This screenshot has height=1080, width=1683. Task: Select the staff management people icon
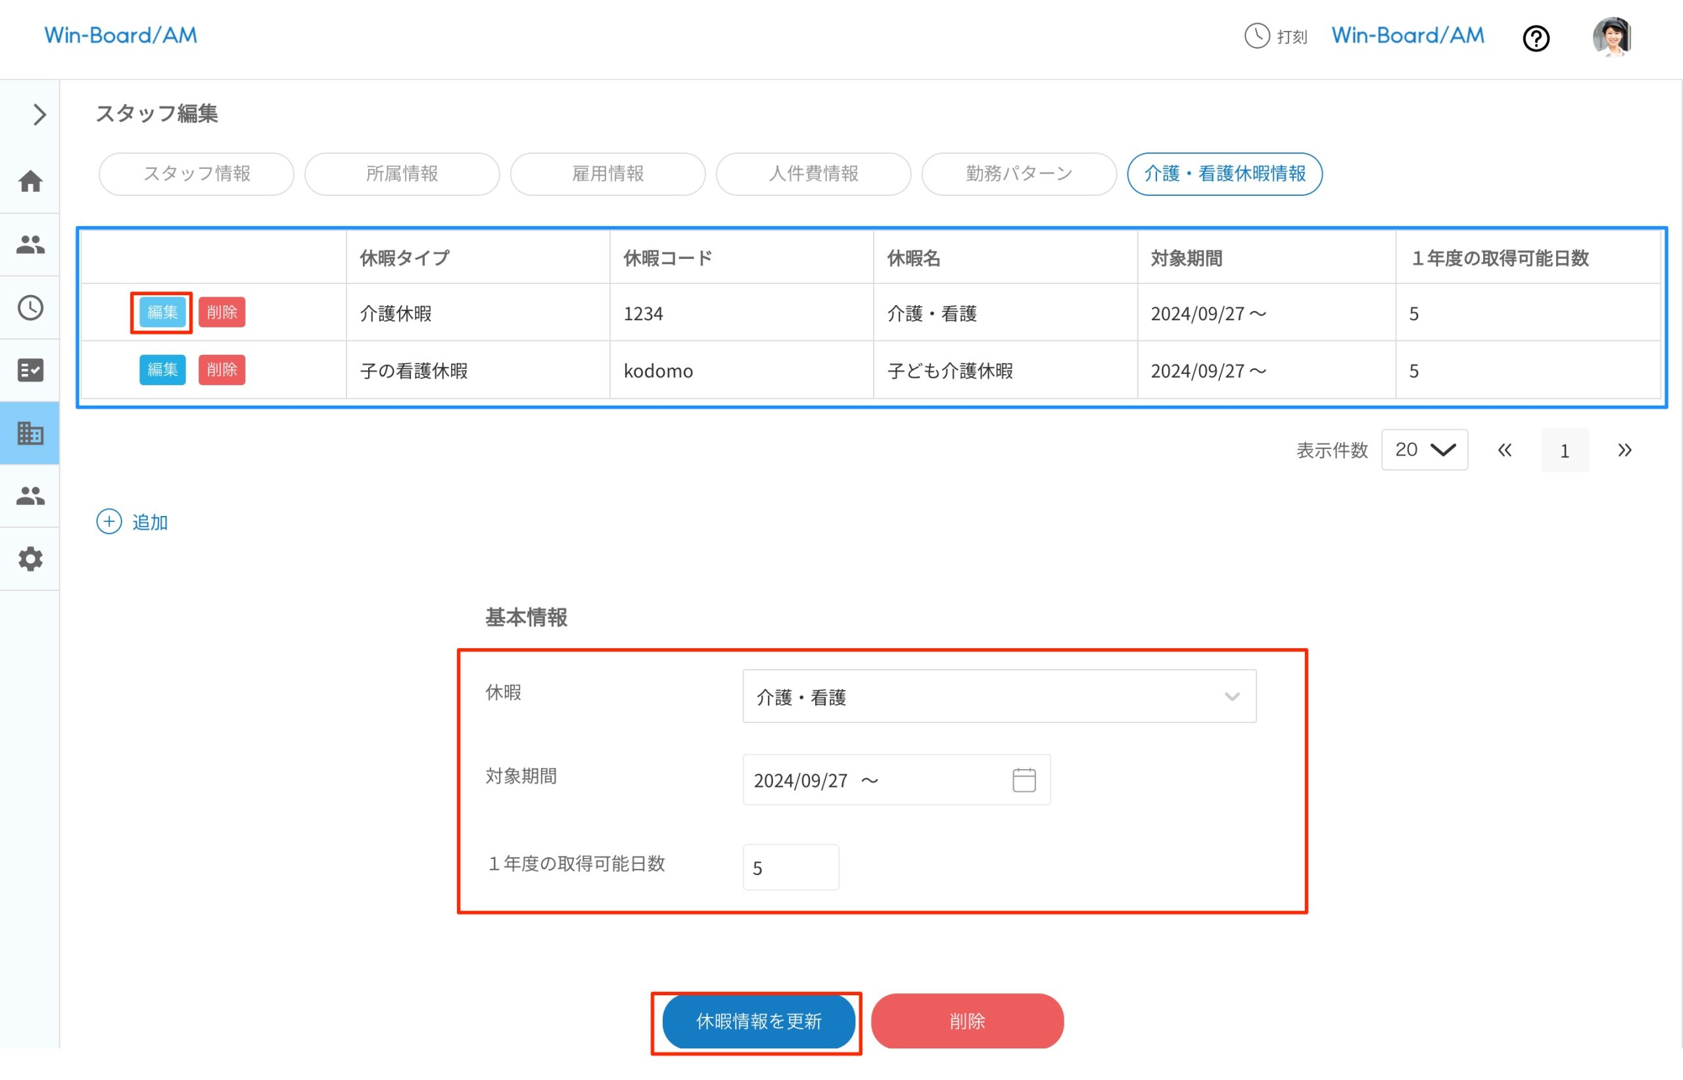30,244
